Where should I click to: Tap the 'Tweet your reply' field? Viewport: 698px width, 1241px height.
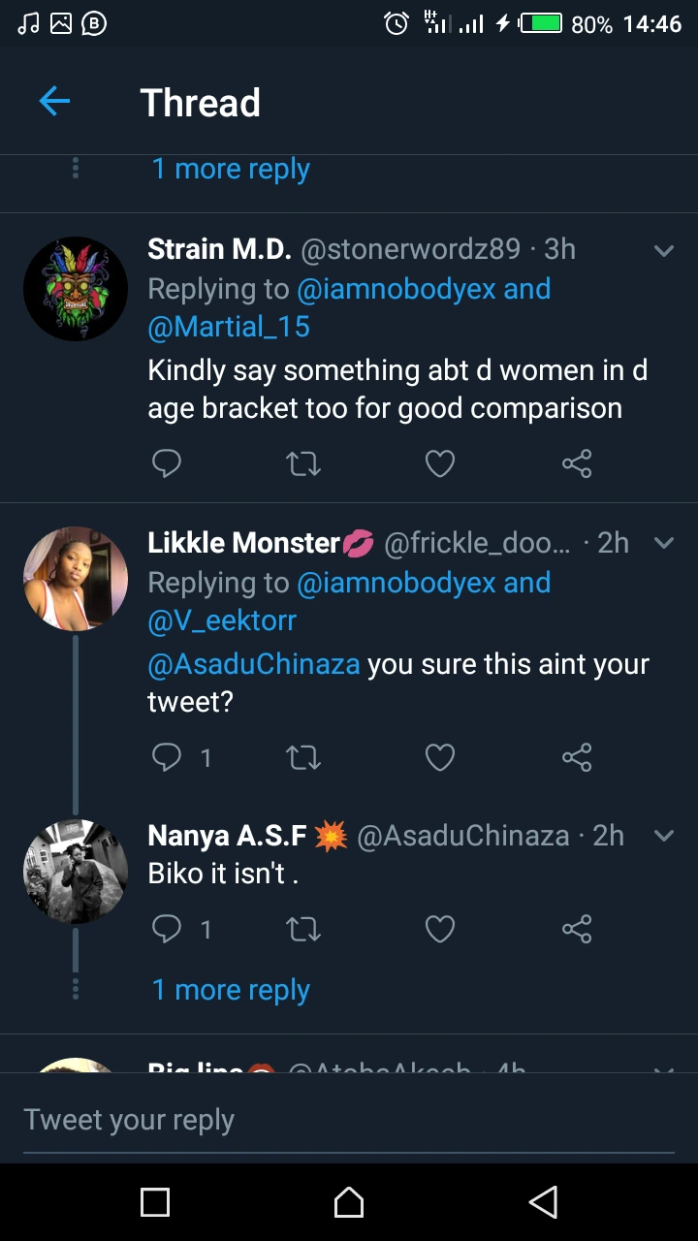click(349, 1120)
